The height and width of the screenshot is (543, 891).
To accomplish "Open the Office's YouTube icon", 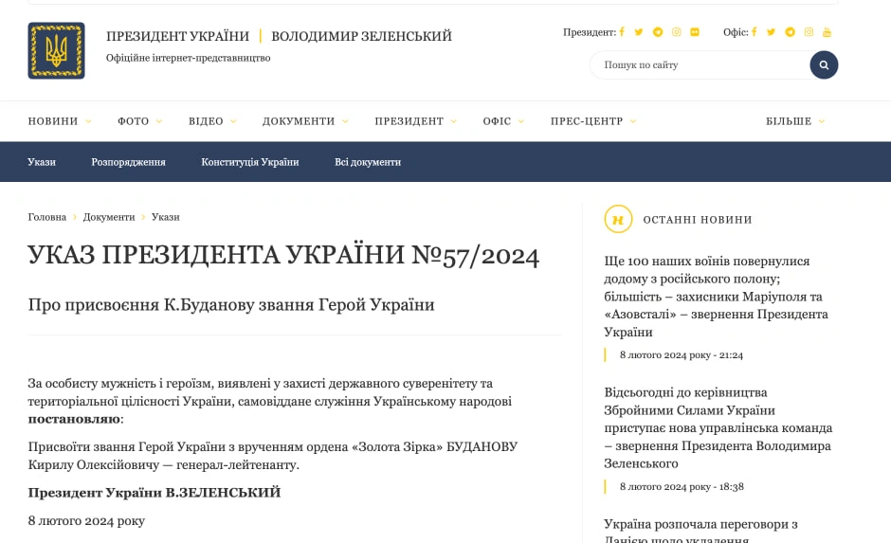I will point(827,32).
